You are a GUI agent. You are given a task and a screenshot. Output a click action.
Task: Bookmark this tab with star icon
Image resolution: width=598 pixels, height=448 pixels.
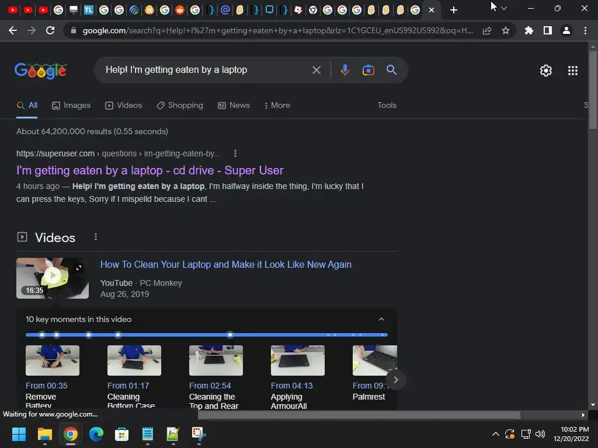click(505, 30)
